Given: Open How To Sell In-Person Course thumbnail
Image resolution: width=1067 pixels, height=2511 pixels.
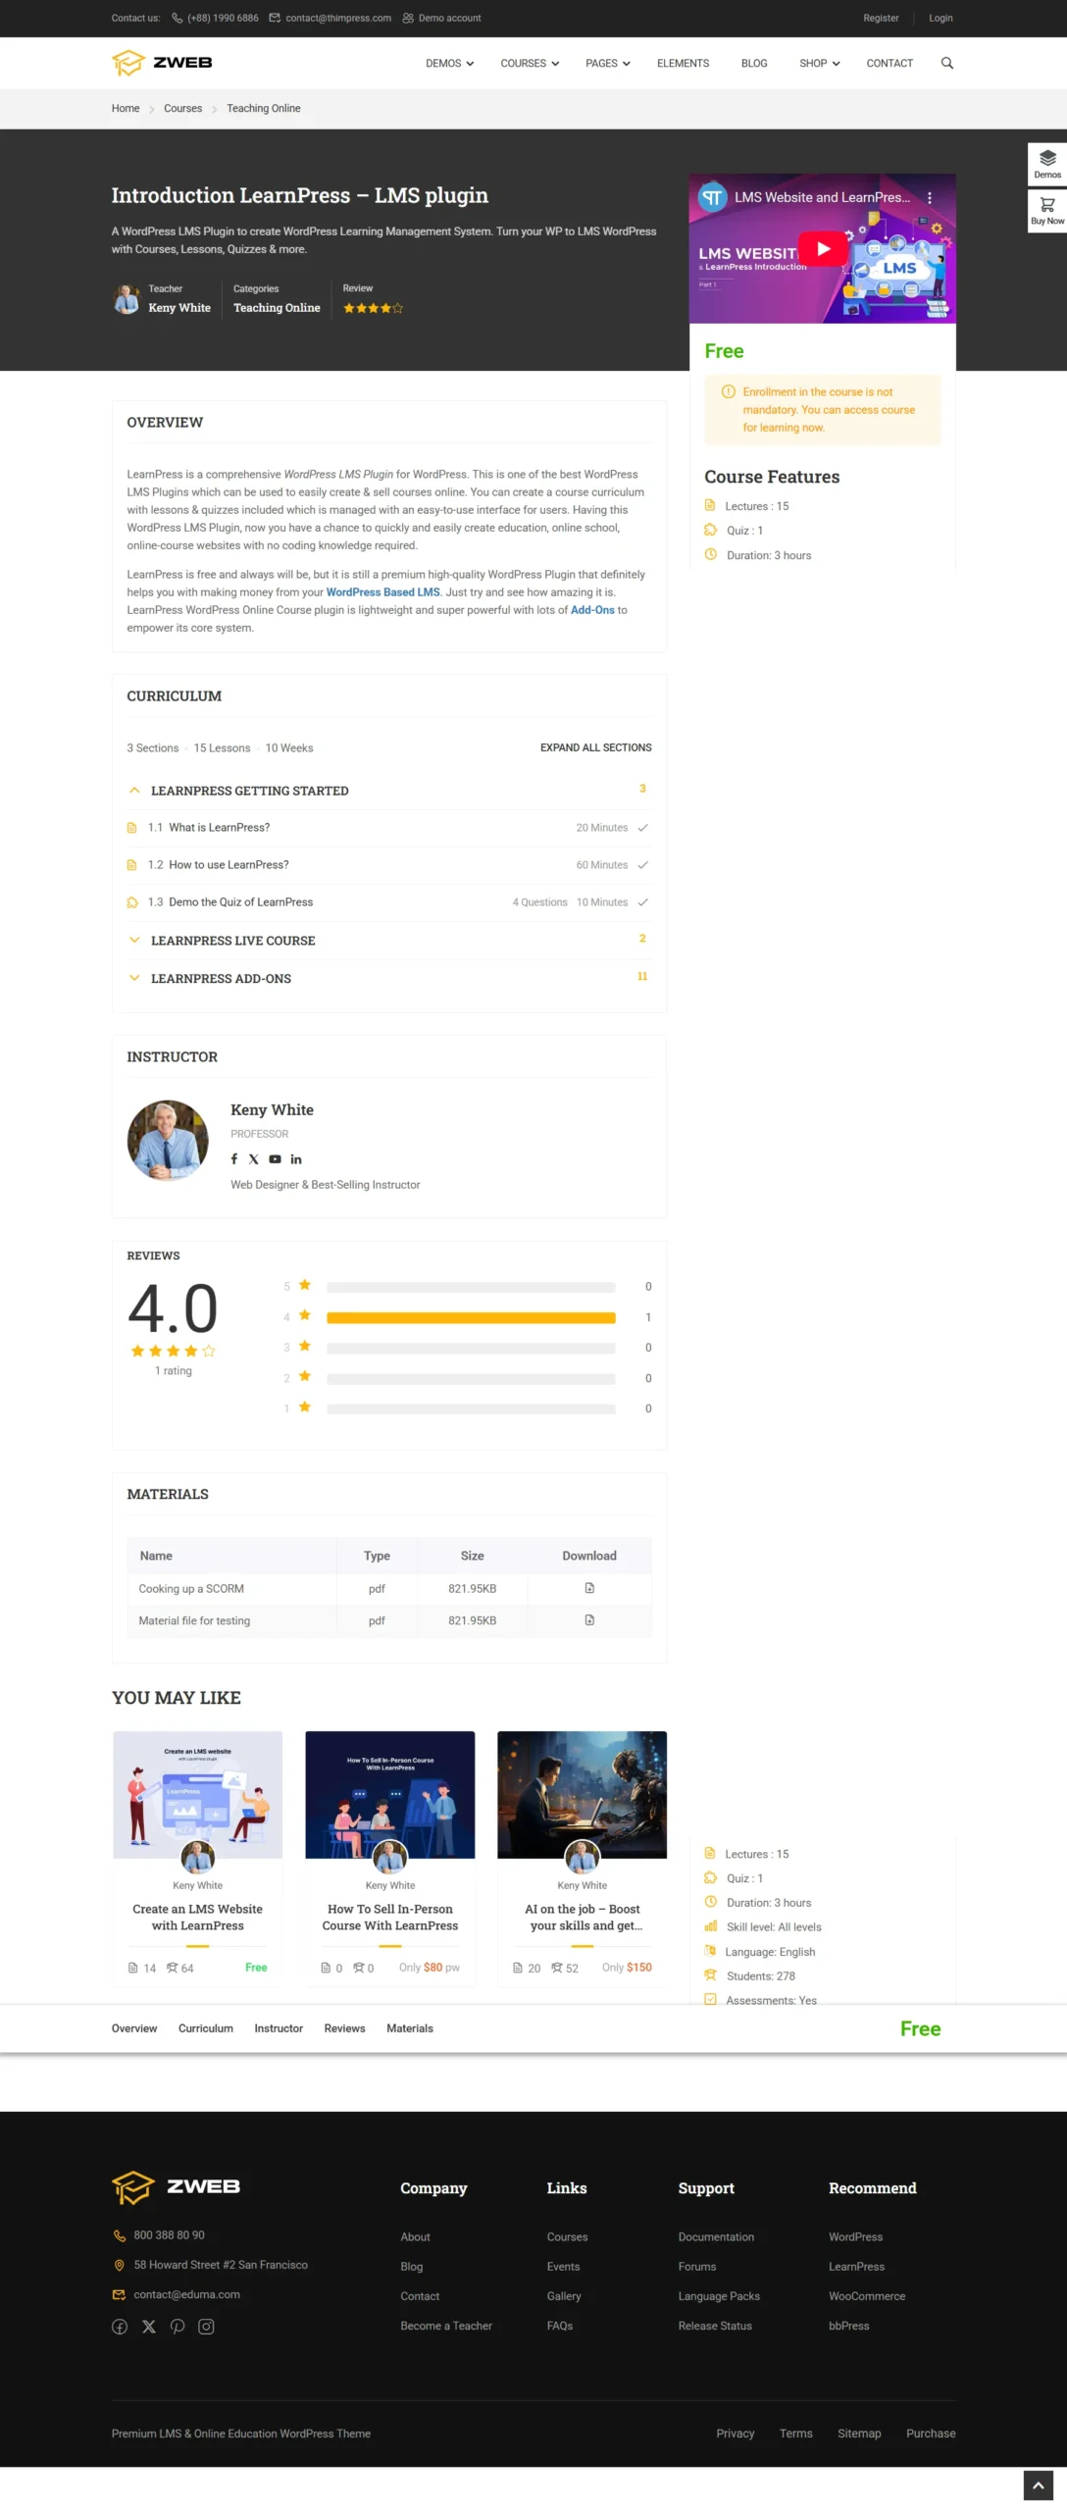Looking at the screenshot, I should pyautogui.click(x=389, y=1794).
